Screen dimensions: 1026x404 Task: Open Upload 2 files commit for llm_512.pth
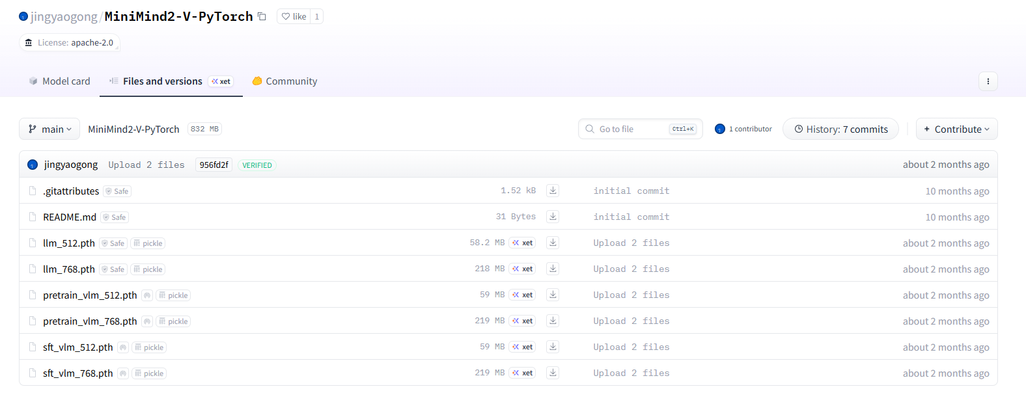pos(631,243)
